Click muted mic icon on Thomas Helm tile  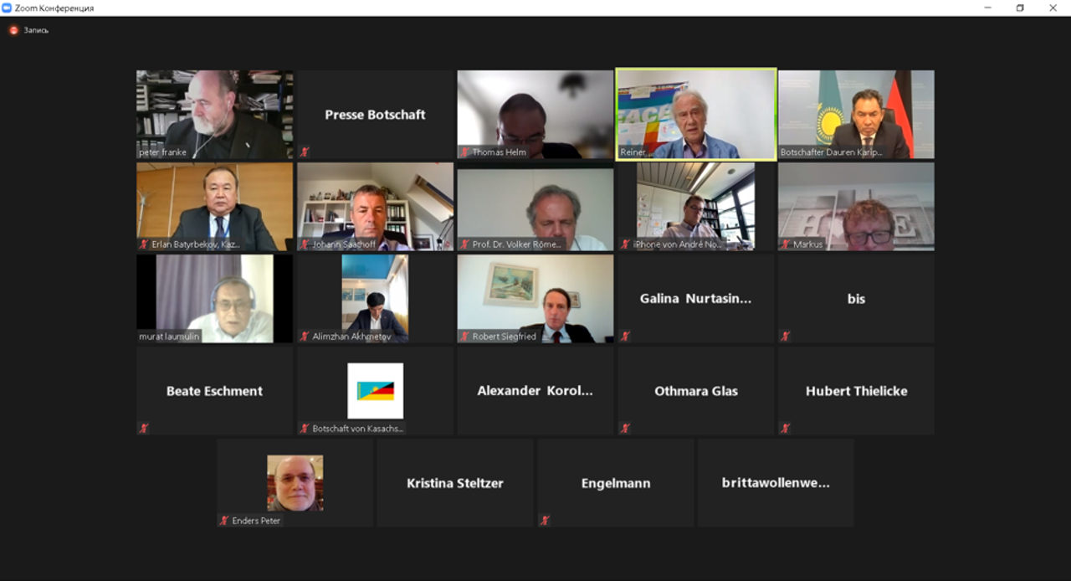(x=465, y=152)
